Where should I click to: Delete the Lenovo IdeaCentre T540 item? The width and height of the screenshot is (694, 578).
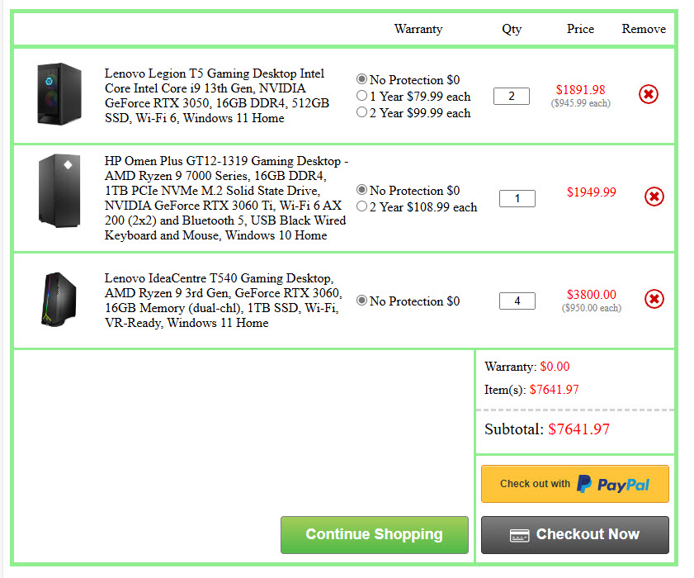(x=654, y=299)
